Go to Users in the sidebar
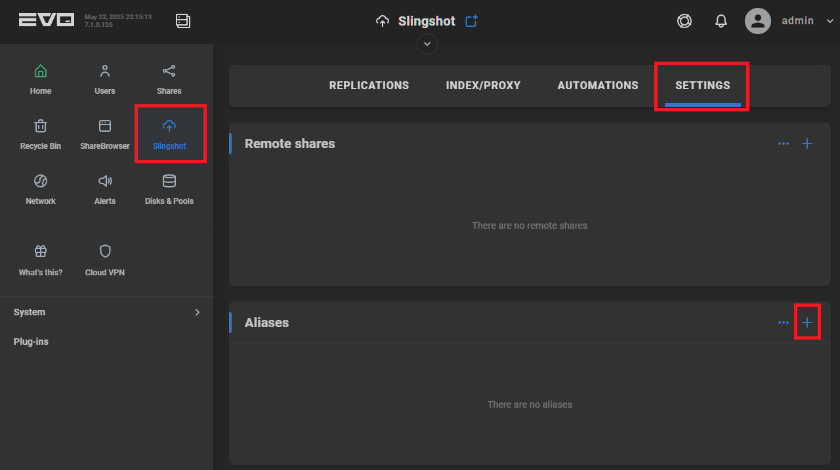840x470 pixels. coord(105,79)
